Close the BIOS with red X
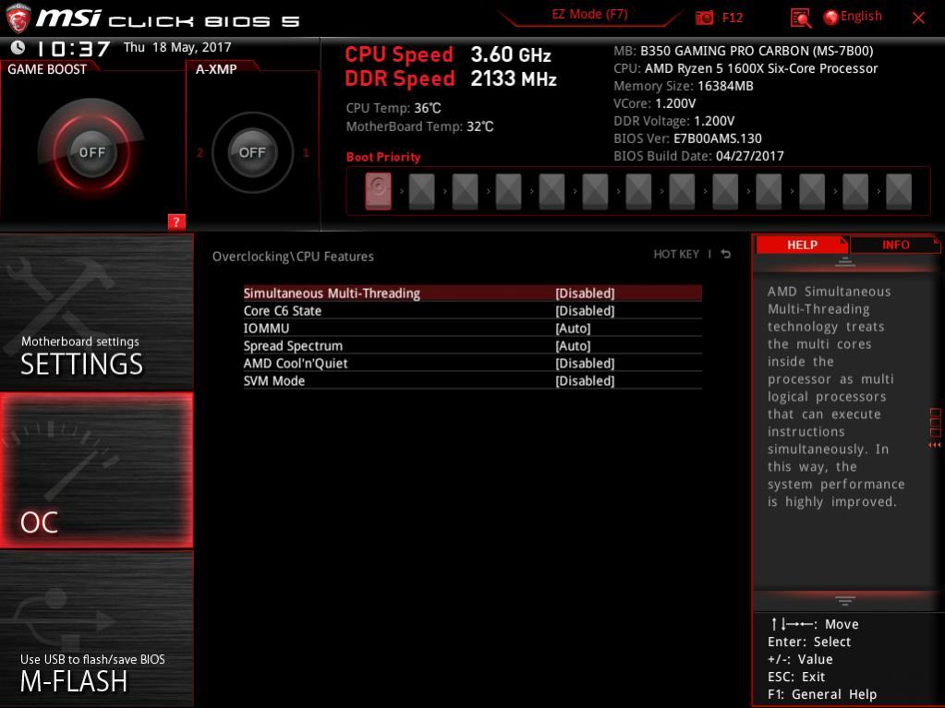The width and height of the screenshot is (945, 708). (x=918, y=18)
